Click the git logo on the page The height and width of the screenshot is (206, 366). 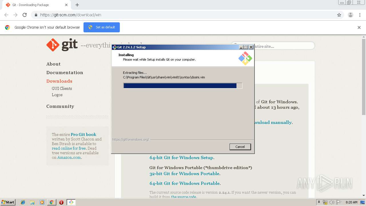[x=62, y=45]
